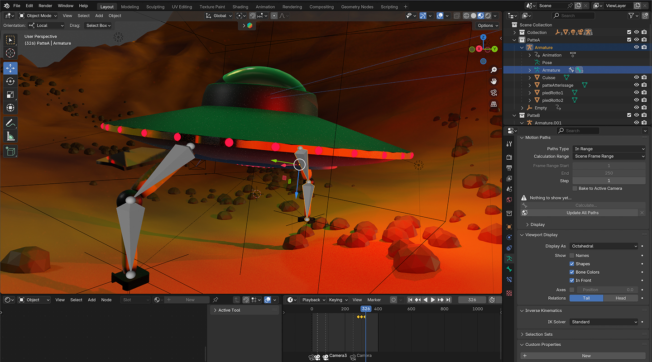Activate the 3D Cursor tool

pos(10,53)
